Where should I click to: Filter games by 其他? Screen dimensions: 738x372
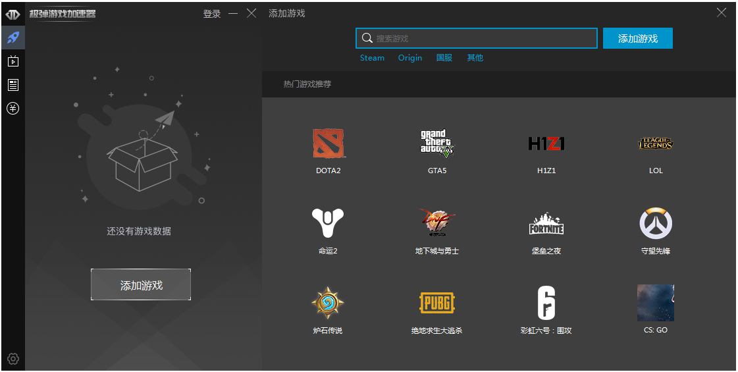click(x=475, y=57)
